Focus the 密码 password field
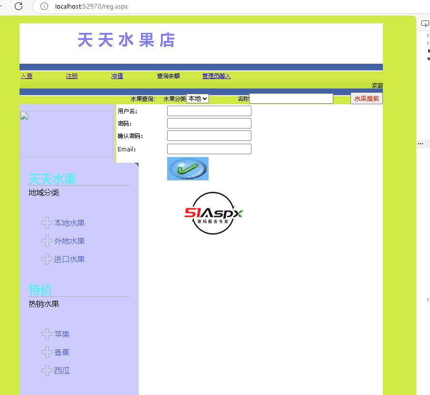The width and height of the screenshot is (430, 395). click(x=209, y=123)
